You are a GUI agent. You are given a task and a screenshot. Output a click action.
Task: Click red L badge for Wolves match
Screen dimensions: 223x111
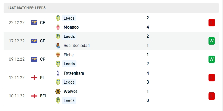[x=211, y=96]
